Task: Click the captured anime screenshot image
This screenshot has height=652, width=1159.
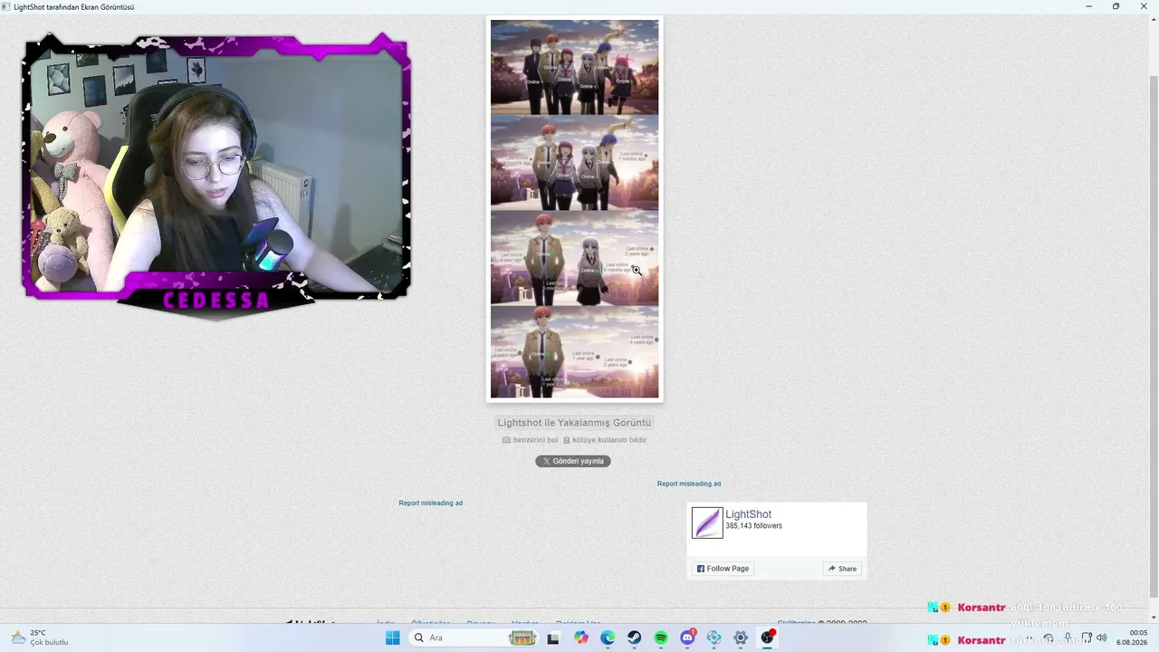Action: pyautogui.click(x=575, y=208)
